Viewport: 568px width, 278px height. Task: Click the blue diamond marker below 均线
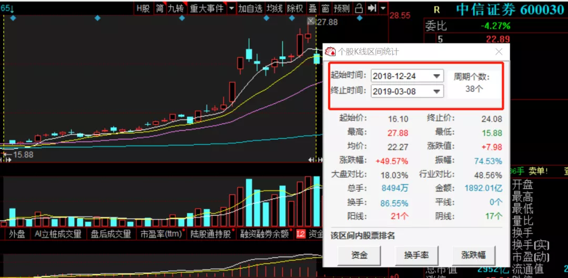(267, 18)
